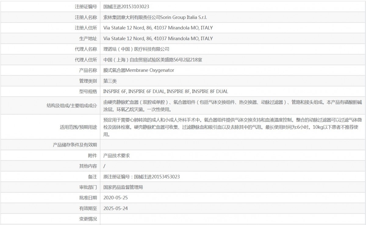The image size is (366, 225).
Task: Click approving department 国家药品监督管理局
Action: click(x=123, y=187)
